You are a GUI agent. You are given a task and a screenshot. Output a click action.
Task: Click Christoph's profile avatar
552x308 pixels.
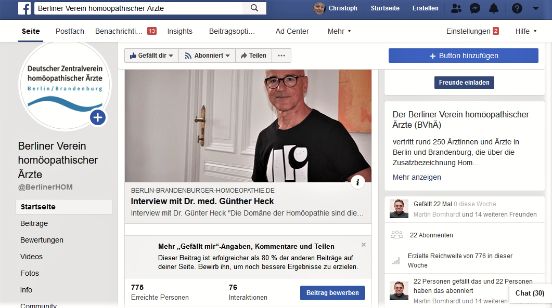[x=319, y=8]
